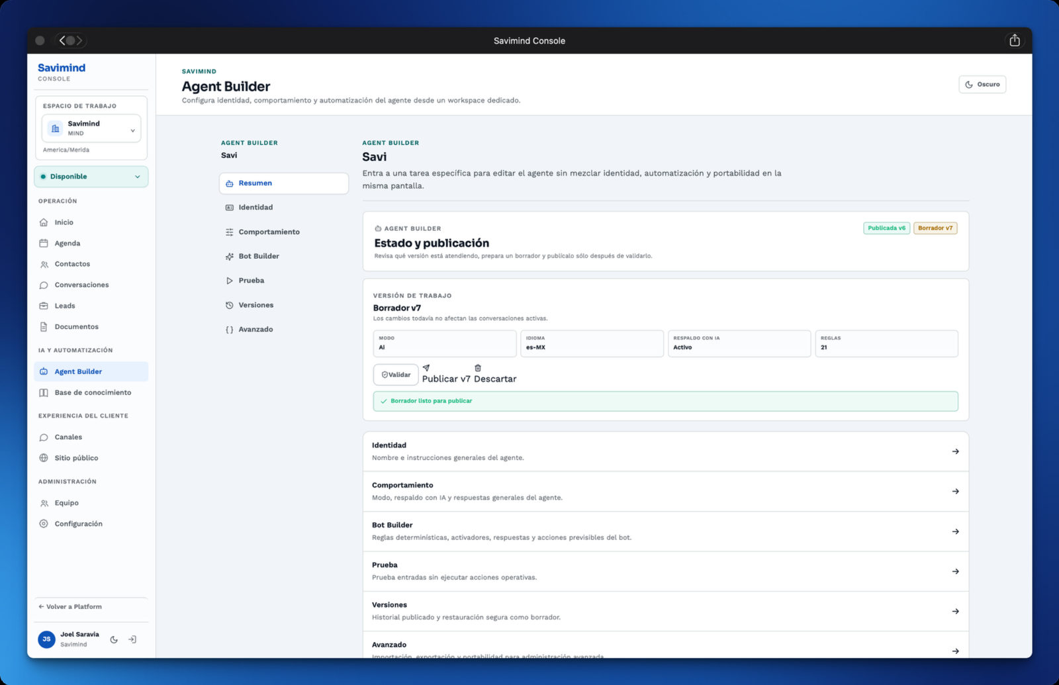Toggle dark mode with the Oscuro button
Screen dimensions: 1059x685
click(982, 84)
